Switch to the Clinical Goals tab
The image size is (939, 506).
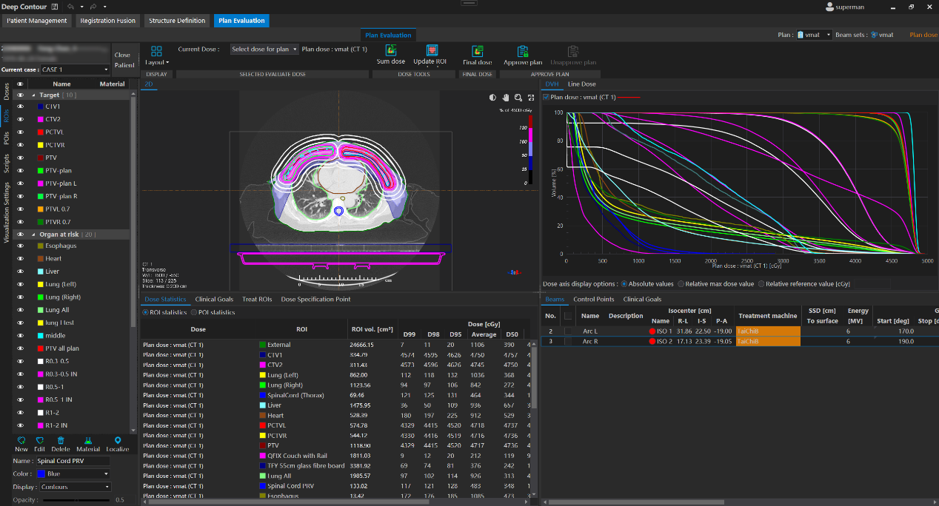pos(214,300)
